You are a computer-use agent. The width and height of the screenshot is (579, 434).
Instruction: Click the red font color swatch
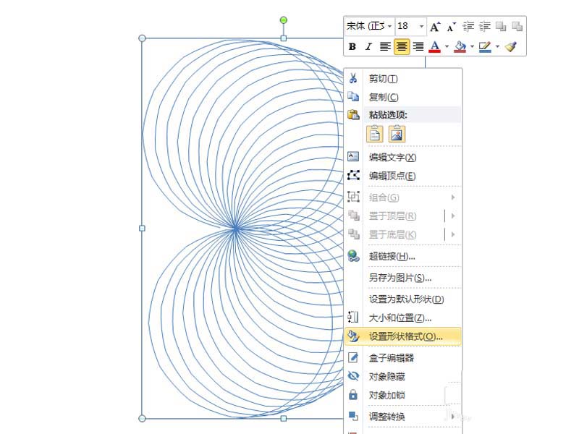pyautogui.click(x=434, y=51)
